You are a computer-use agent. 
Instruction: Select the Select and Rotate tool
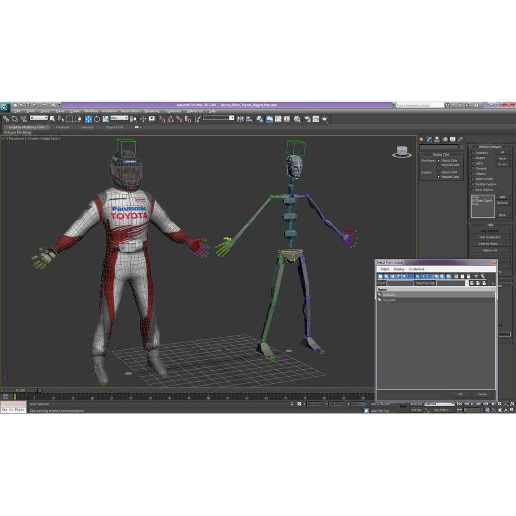[97, 119]
